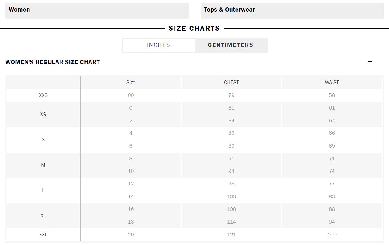This screenshot has width=389, height=245.
Task: Click the S size row label
Action: click(x=43, y=139)
